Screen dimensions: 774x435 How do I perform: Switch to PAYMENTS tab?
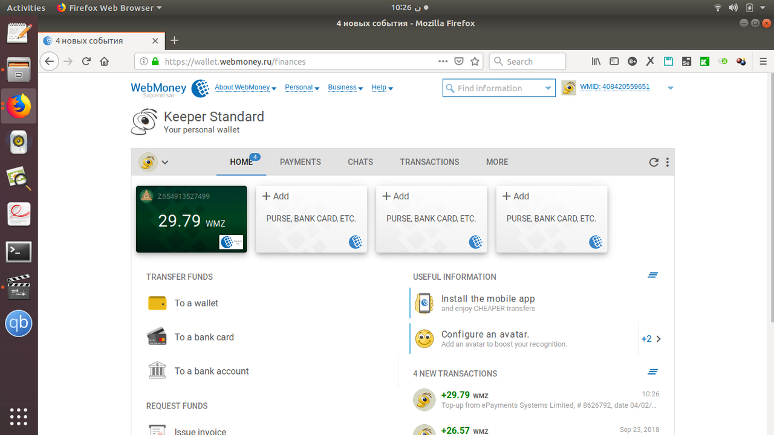coord(301,162)
